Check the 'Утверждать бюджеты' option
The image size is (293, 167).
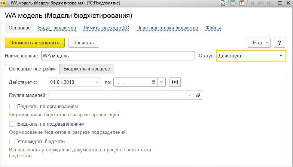point(12,142)
